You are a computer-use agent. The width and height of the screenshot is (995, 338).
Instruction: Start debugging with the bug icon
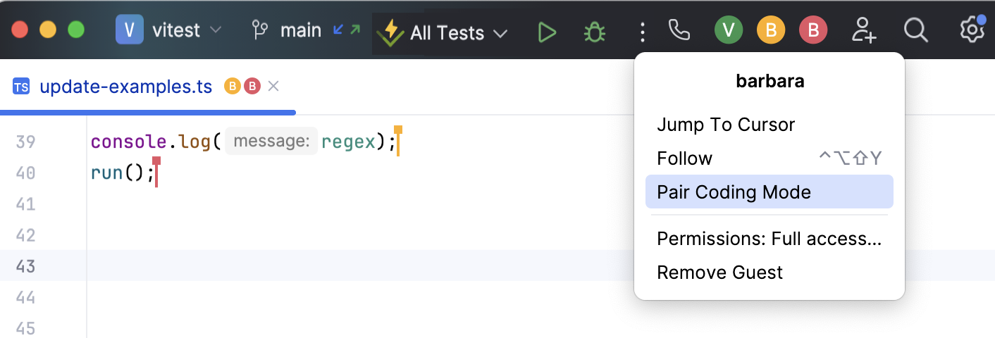click(595, 32)
